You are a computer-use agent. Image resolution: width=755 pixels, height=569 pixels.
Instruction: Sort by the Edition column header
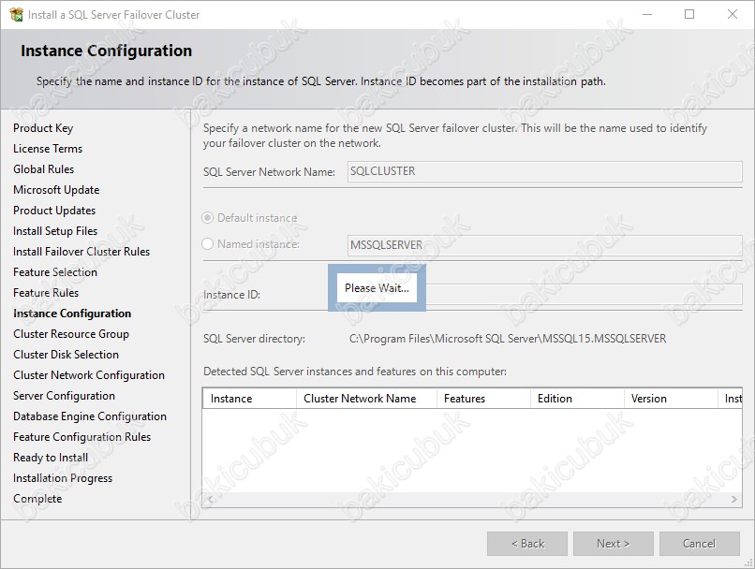click(577, 399)
